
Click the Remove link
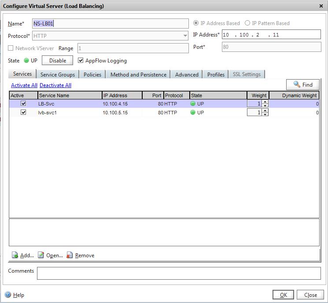coord(85,256)
